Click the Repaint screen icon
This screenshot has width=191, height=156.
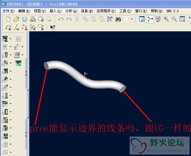click(x=142, y=19)
